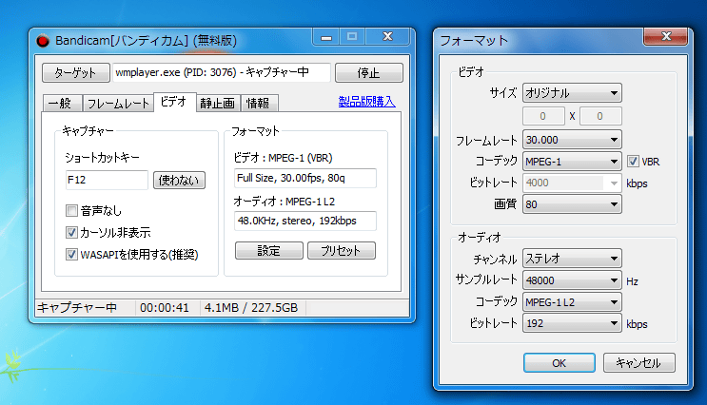Close the Bandicam main window
Screen dimensions: 707x405
pos(388,37)
